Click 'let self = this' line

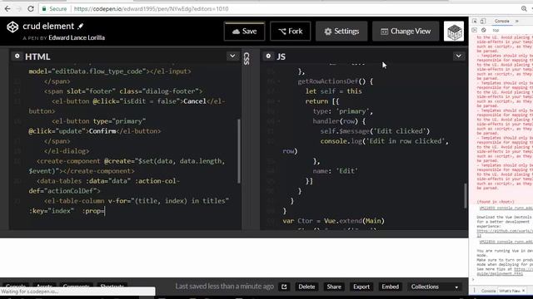[333, 91]
